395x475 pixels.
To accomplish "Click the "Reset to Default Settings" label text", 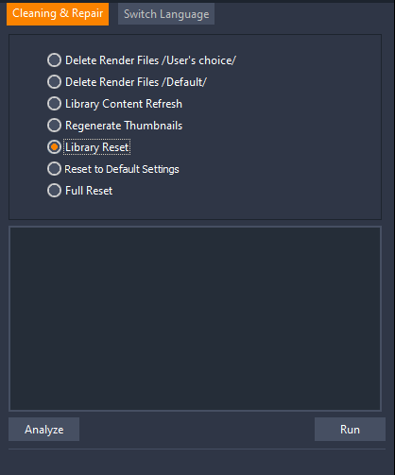I will (x=122, y=169).
